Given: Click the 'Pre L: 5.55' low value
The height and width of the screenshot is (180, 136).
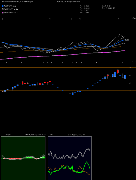Looking at the screenshot, I should pyautogui.click(x=85, y=10).
